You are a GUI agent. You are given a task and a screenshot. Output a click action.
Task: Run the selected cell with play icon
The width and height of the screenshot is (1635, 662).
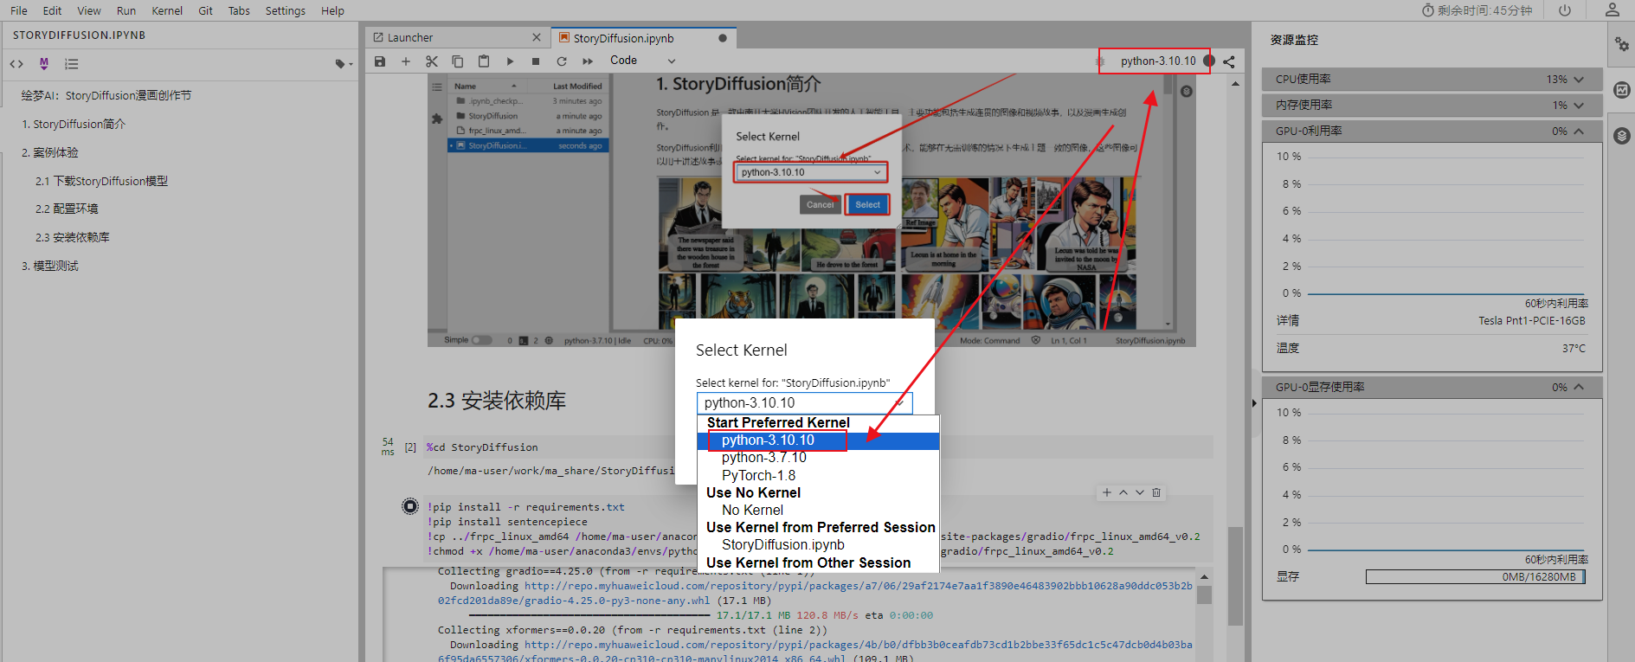point(510,61)
